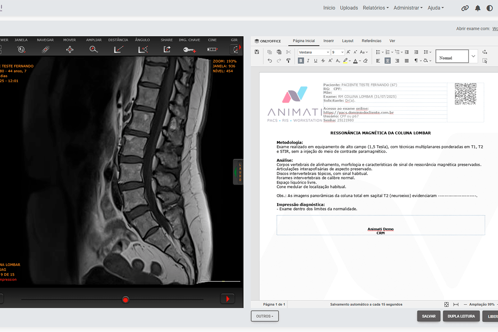This screenshot has width=498, height=332.
Task: Click the save icon in OnlyOffice toolbar
Action: [257, 52]
